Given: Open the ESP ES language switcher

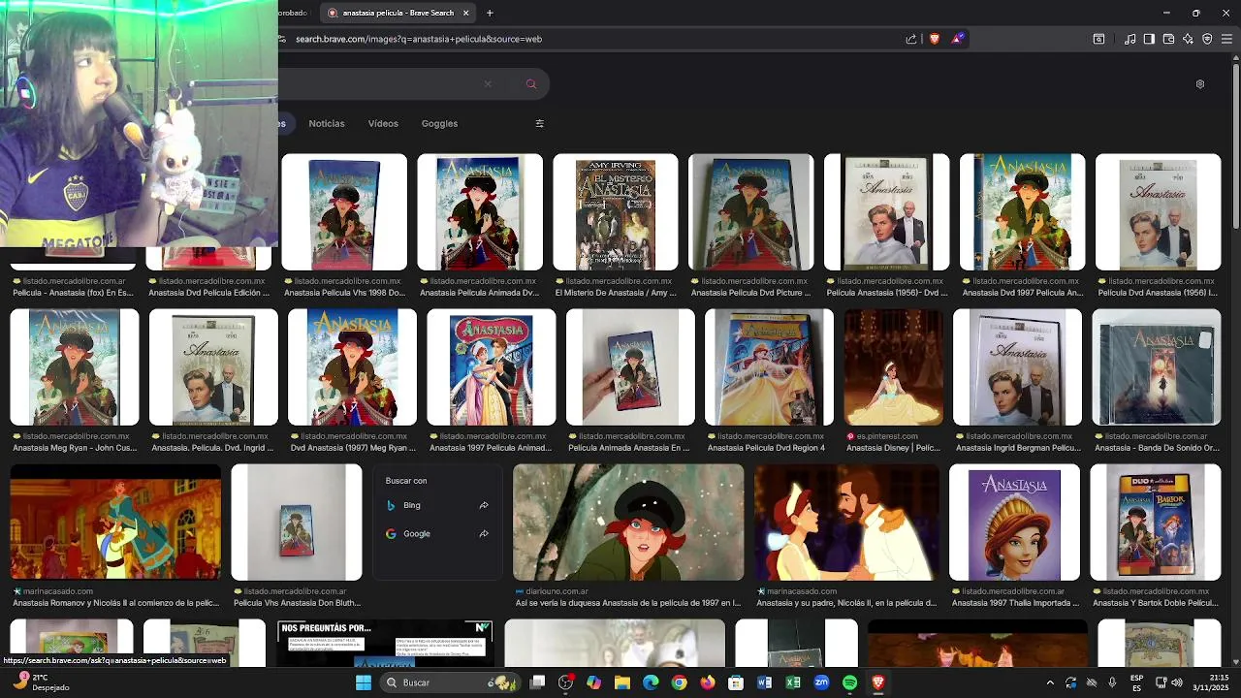Looking at the screenshot, I should [1136, 682].
